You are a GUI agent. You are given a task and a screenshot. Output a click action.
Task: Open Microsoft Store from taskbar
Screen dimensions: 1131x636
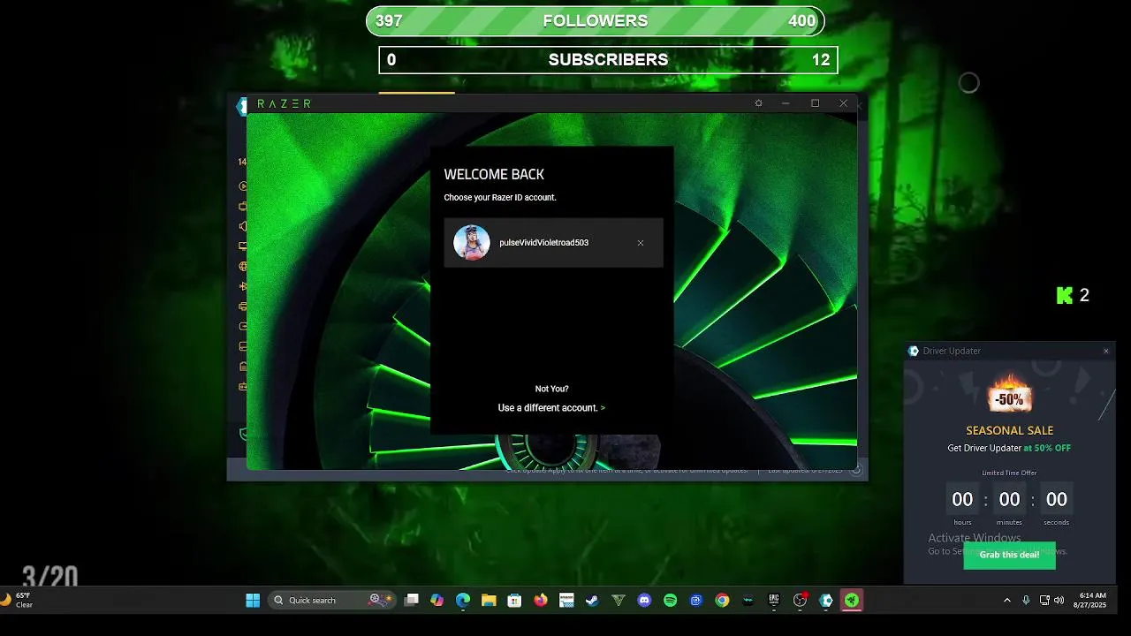514,601
